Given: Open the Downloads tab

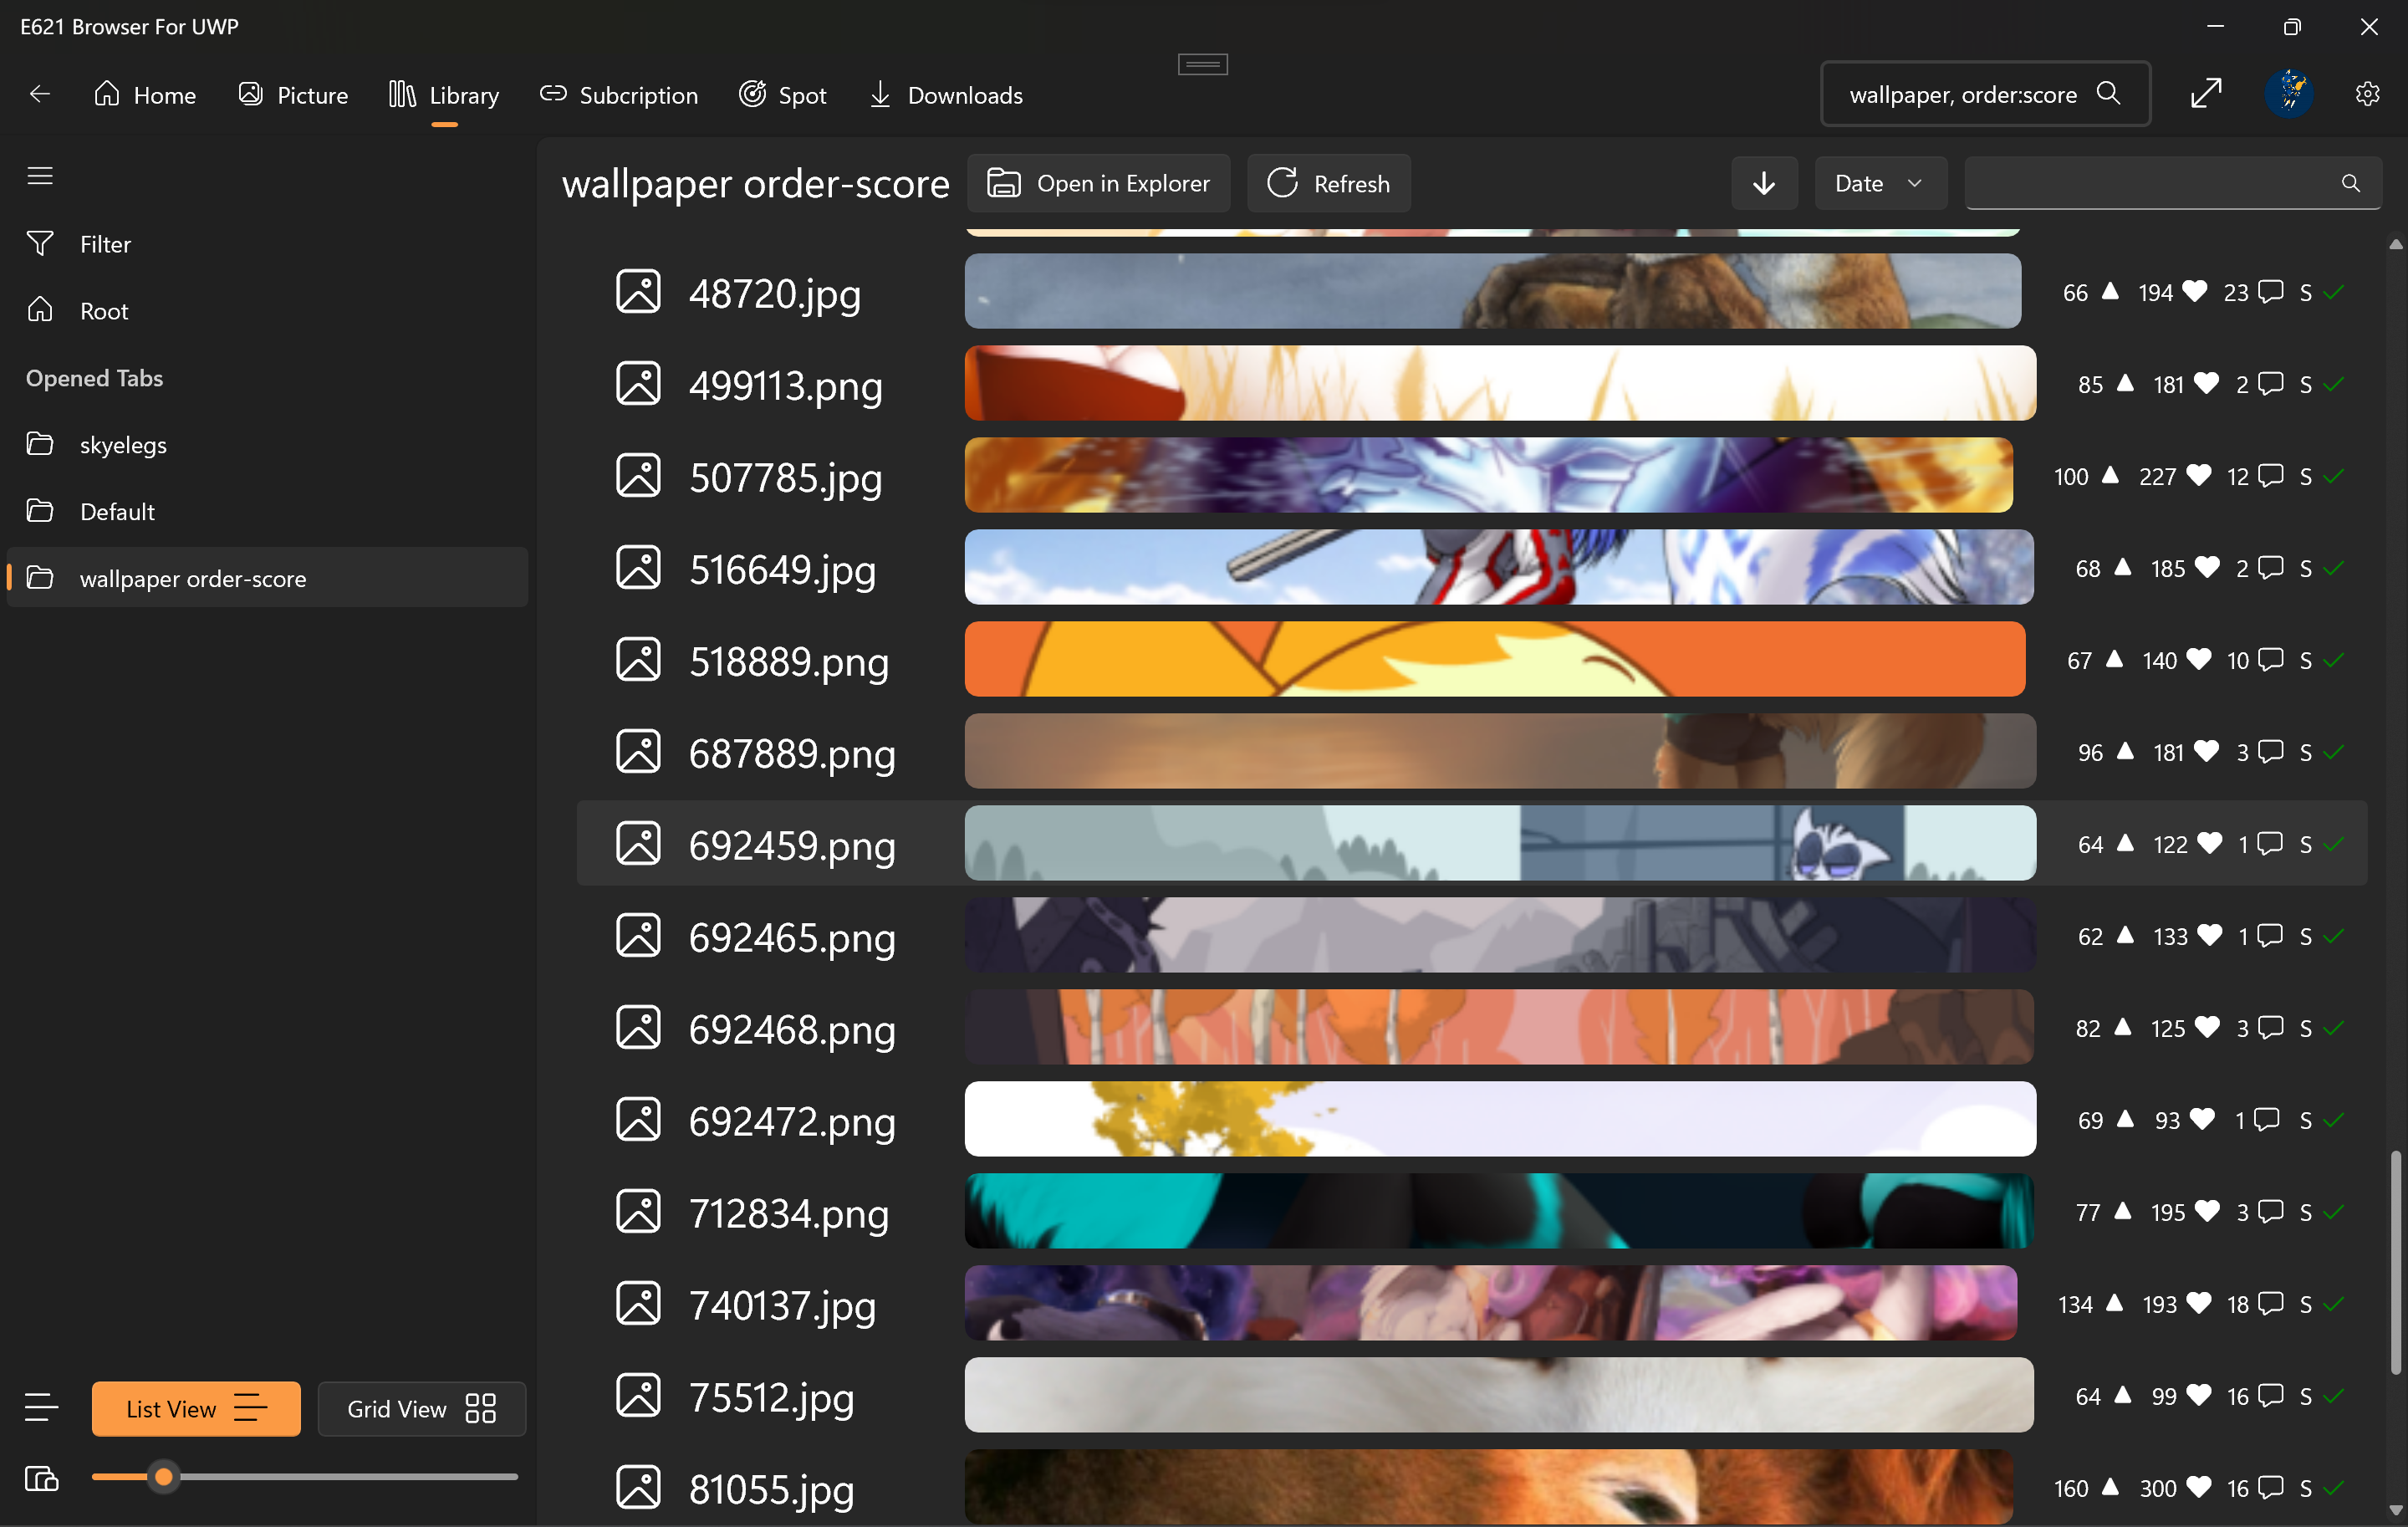Looking at the screenshot, I should coord(945,95).
